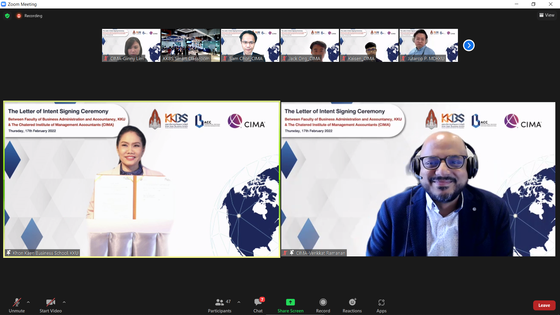Click muted mic icon on Sam Chor_CIMA
This screenshot has height=315, width=560.
pos(225,58)
